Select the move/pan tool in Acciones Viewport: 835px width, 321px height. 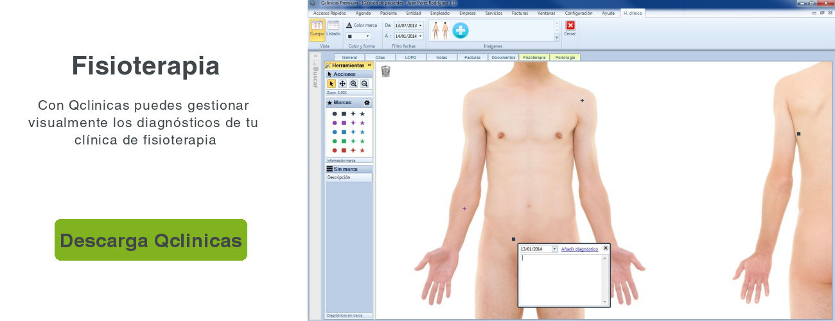click(342, 83)
